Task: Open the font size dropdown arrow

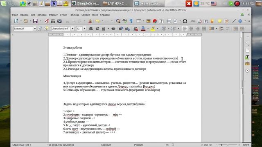Action: 84,29
